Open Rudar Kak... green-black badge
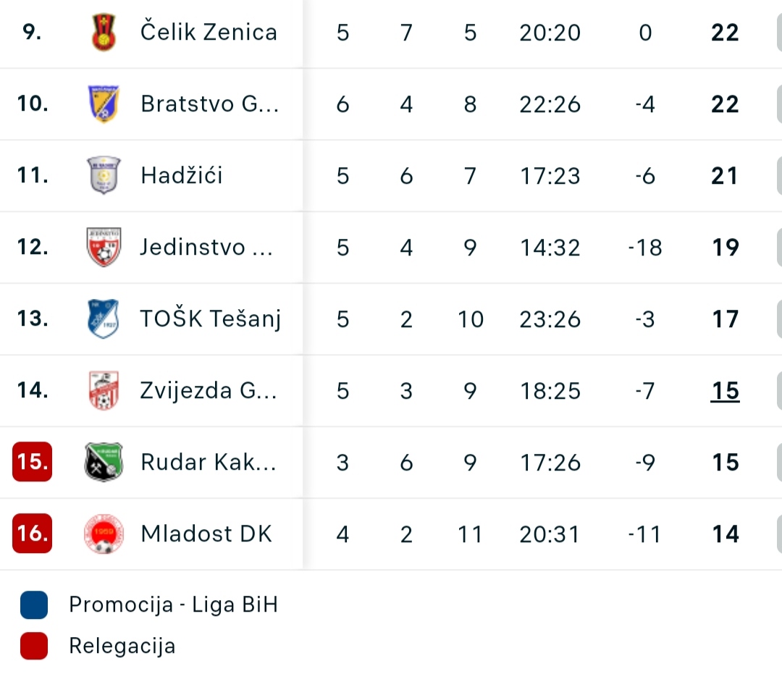 coord(104,462)
